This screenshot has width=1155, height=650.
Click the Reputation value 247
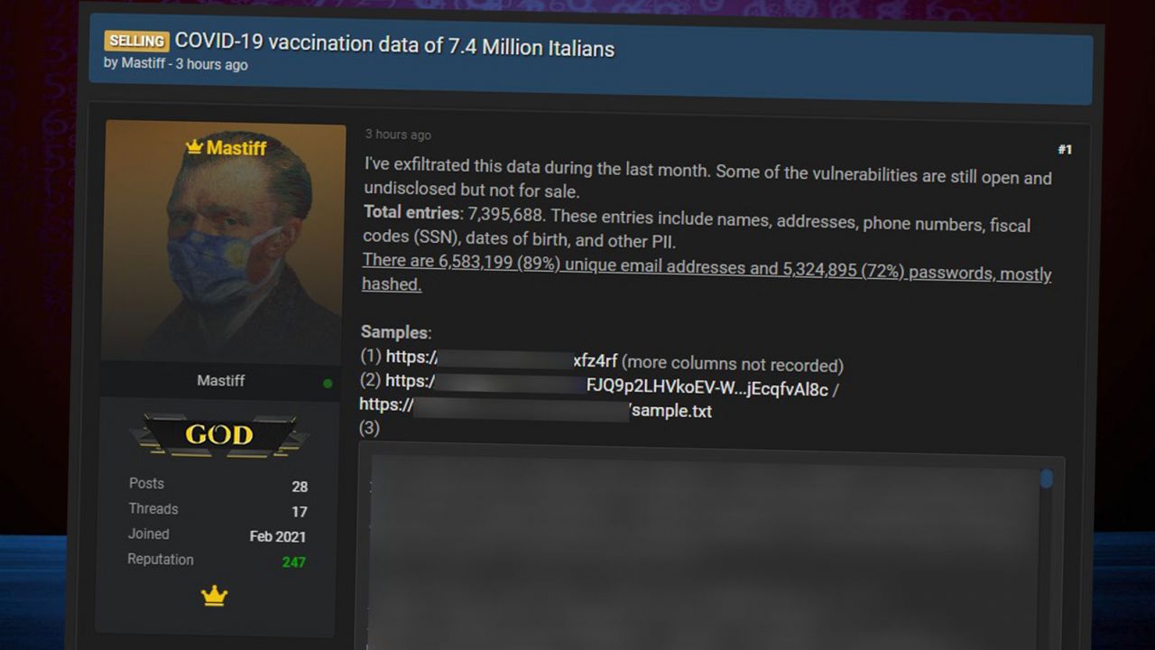pyautogui.click(x=293, y=562)
